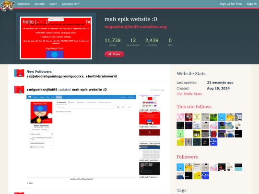Image resolution: width=259 pixels, height=194 pixels.
Task: Open redirect/sku.html thumbnail
Action: [150, 135]
